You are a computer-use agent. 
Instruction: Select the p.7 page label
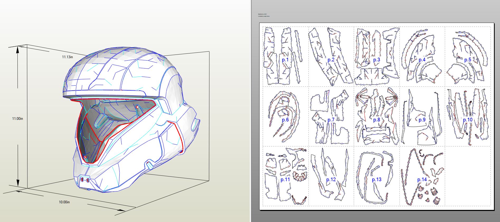click(x=331, y=120)
